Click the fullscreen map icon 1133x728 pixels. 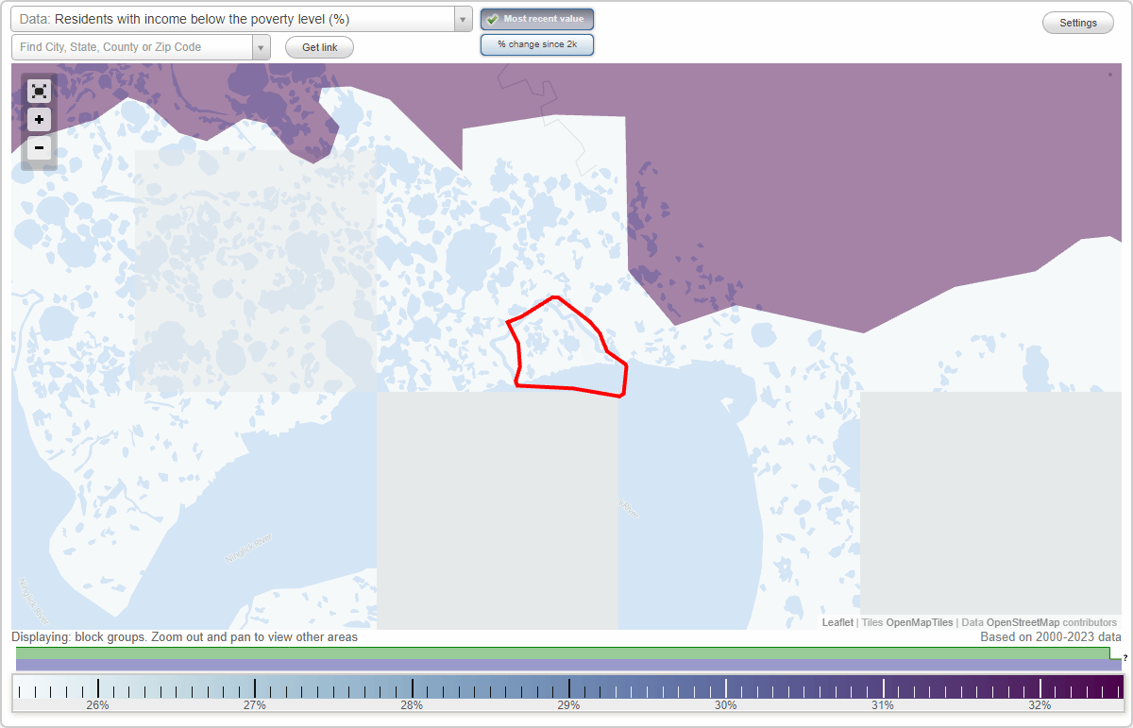39,92
